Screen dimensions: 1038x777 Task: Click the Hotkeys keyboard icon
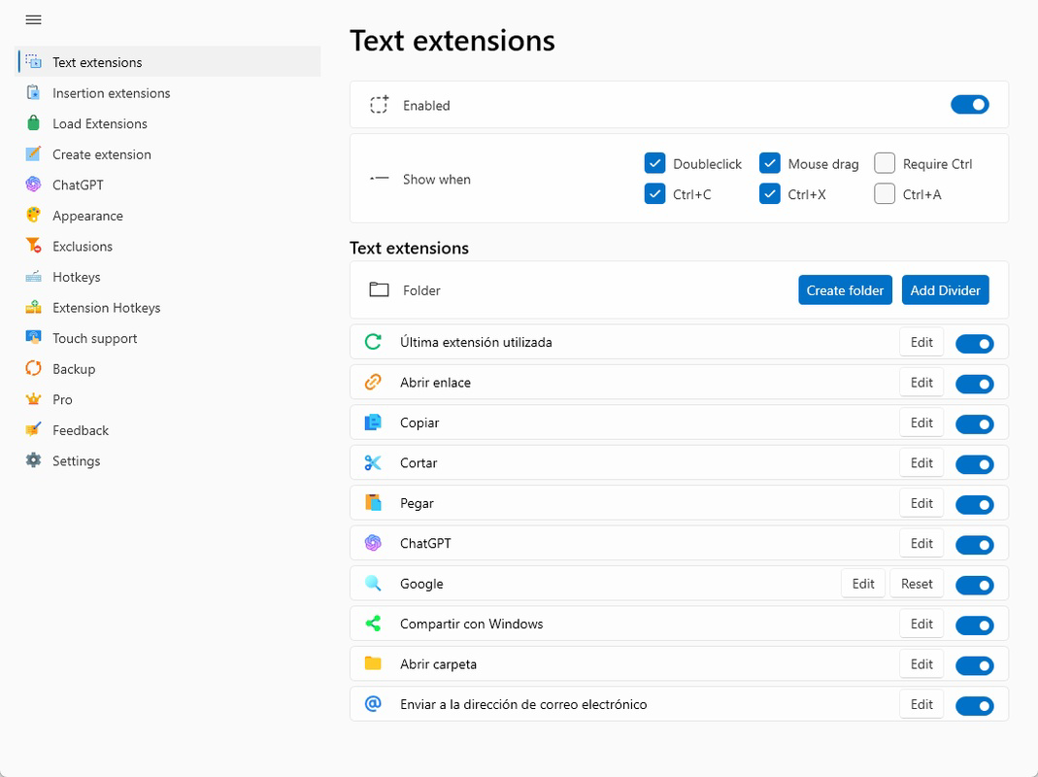click(x=33, y=277)
